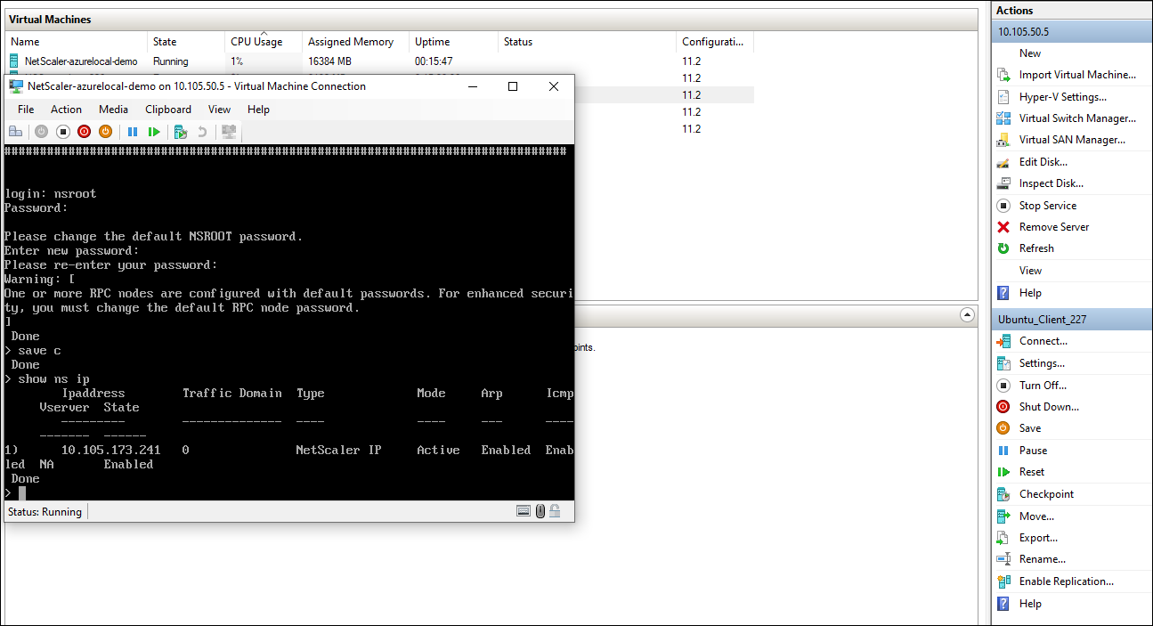Shut down the VM via toolbar stop icon
This screenshot has height=626, width=1153.
62,131
